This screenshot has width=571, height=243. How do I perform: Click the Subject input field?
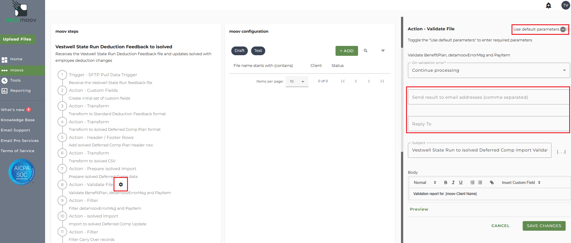479,150
